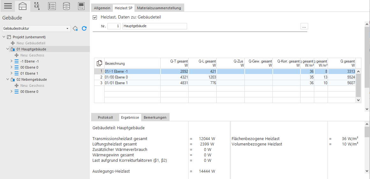Open the network structure icon
Screen dimensions: 370x179
pos(37,6)
